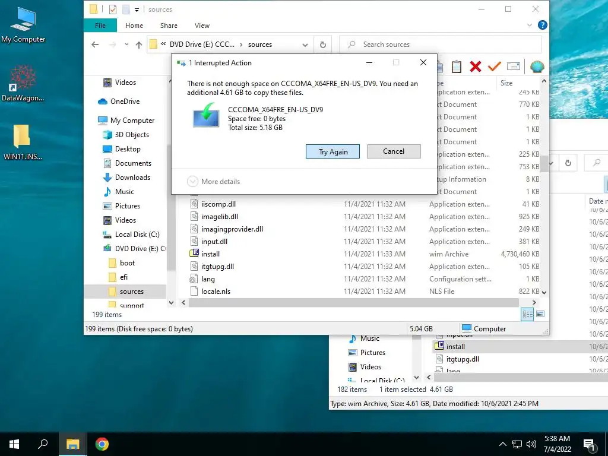Screen dimensions: 608x456
Task: Click Cancel in the dialog
Action: [x=394, y=151]
